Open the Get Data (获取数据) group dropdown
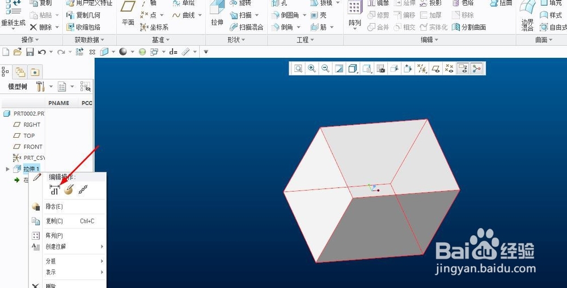 coord(90,40)
